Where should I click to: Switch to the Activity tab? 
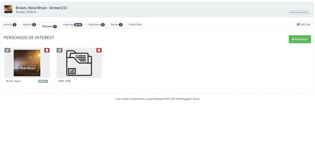pyautogui.click(x=10, y=25)
